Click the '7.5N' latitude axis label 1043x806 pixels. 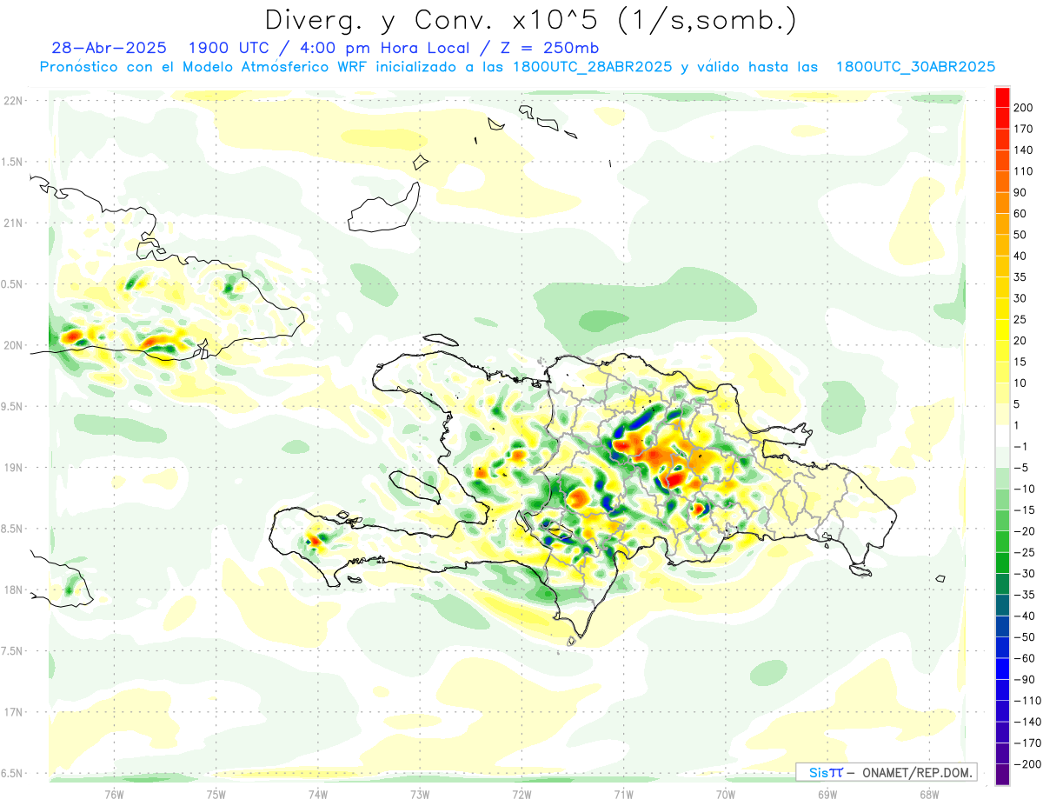(12, 651)
